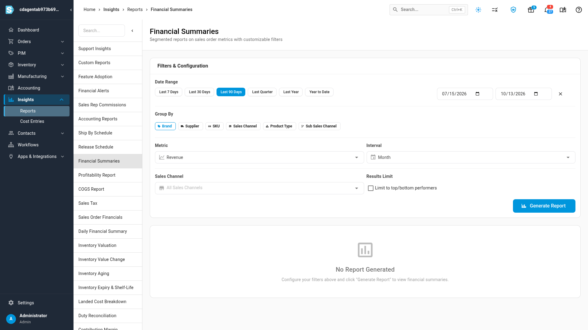Check Limit to top/bottom performers
The image size is (588, 330).
pos(371,188)
